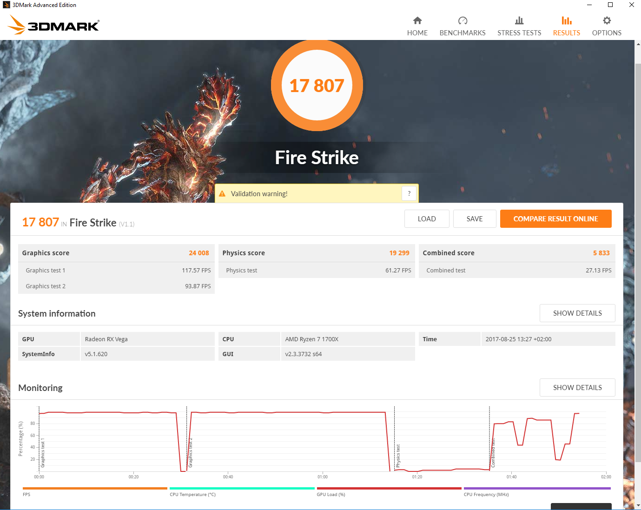Click the Fire Strike banner title
The width and height of the screenshot is (641, 510).
(317, 158)
